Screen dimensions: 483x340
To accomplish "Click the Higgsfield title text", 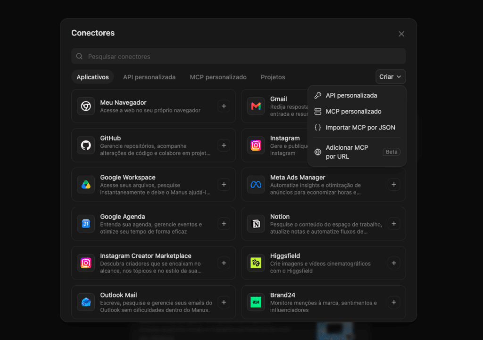I will point(285,256).
